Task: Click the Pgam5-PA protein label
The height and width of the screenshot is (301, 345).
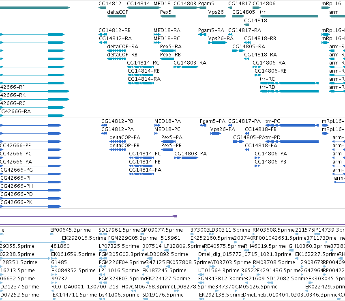Action: coord(212,121)
